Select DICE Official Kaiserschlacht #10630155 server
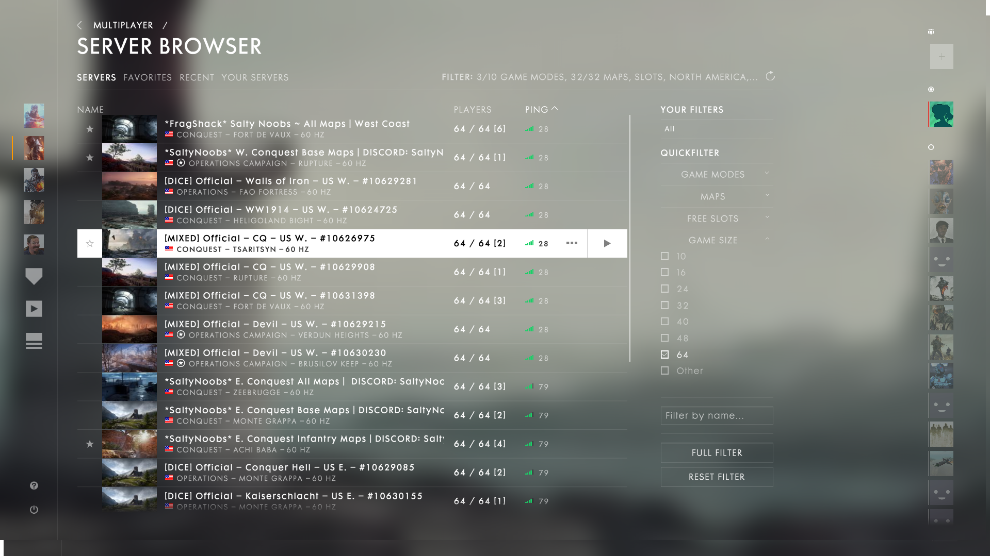This screenshot has width=990, height=556. pos(352,500)
